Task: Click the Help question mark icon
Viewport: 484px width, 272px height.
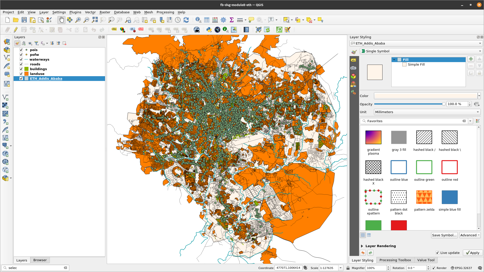Action: (246, 30)
